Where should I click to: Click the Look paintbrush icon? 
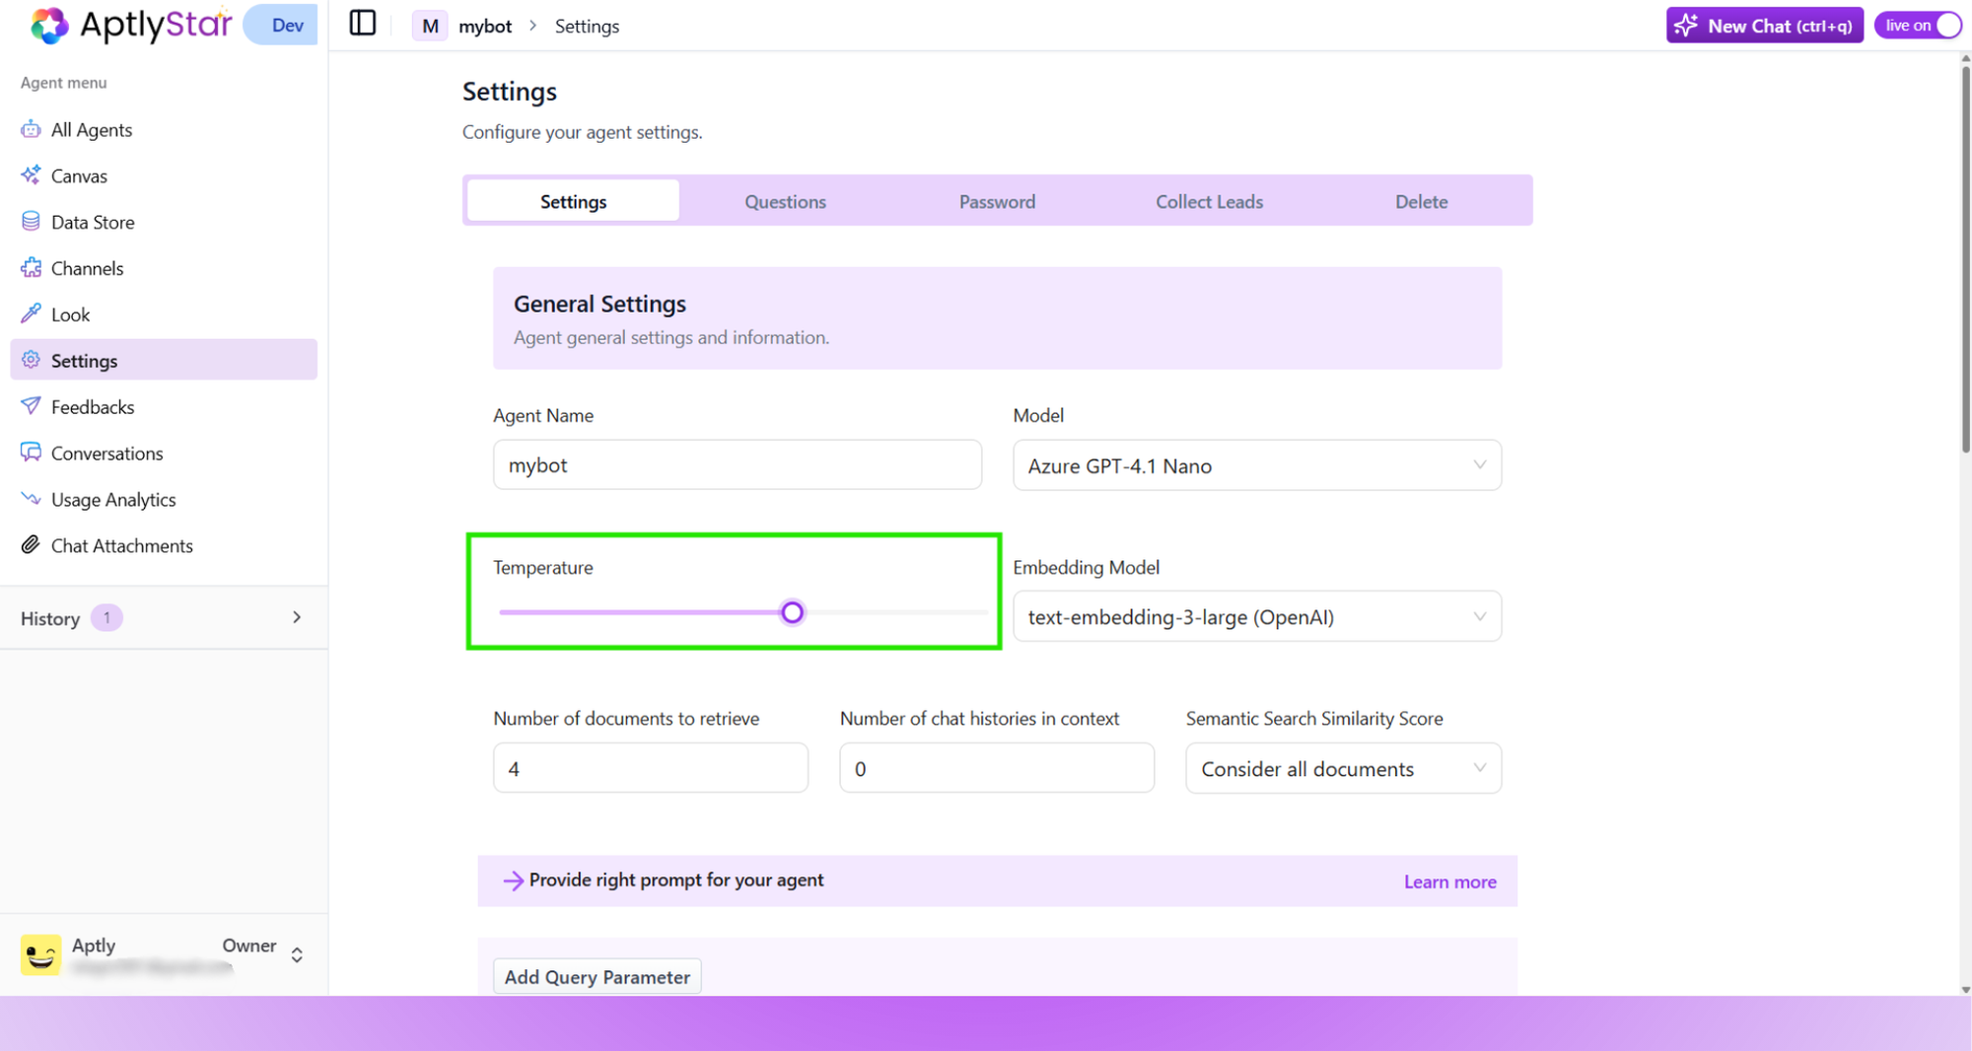coord(31,315)
